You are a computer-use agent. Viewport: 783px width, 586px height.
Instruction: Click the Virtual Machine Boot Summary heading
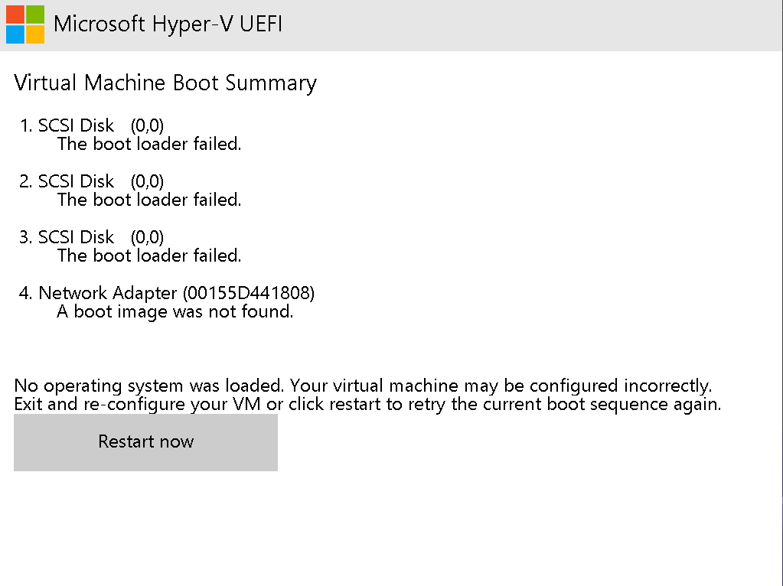coord(165,83)
